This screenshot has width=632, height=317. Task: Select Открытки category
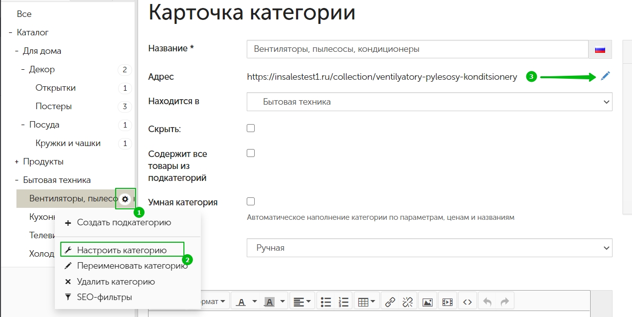point(56,88)
